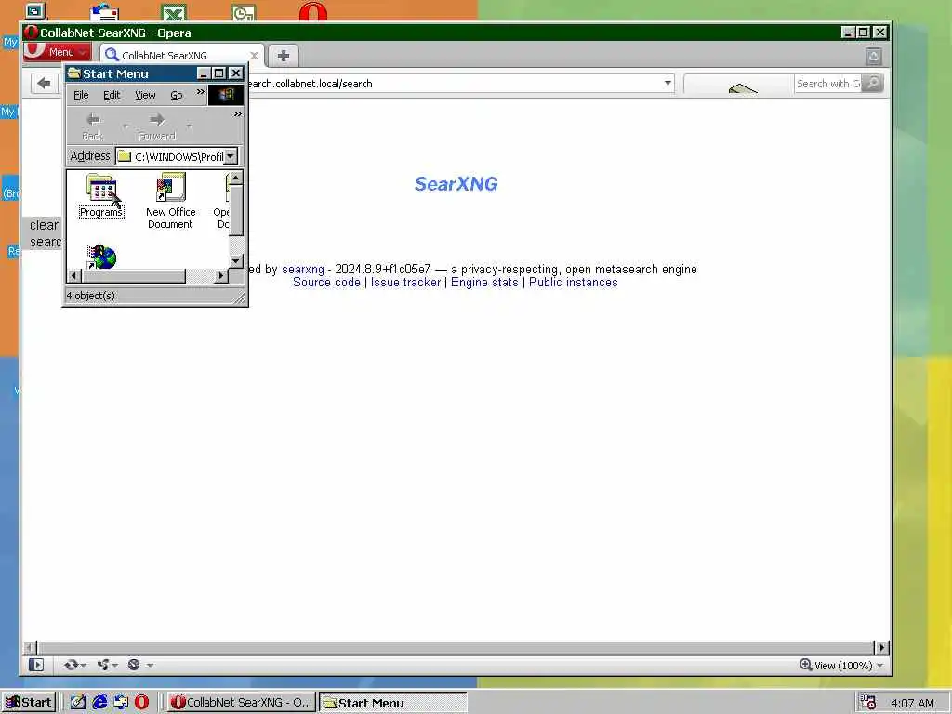
Task: Click the Opera Turbo icon in status bar
Action: click(134, 665)
